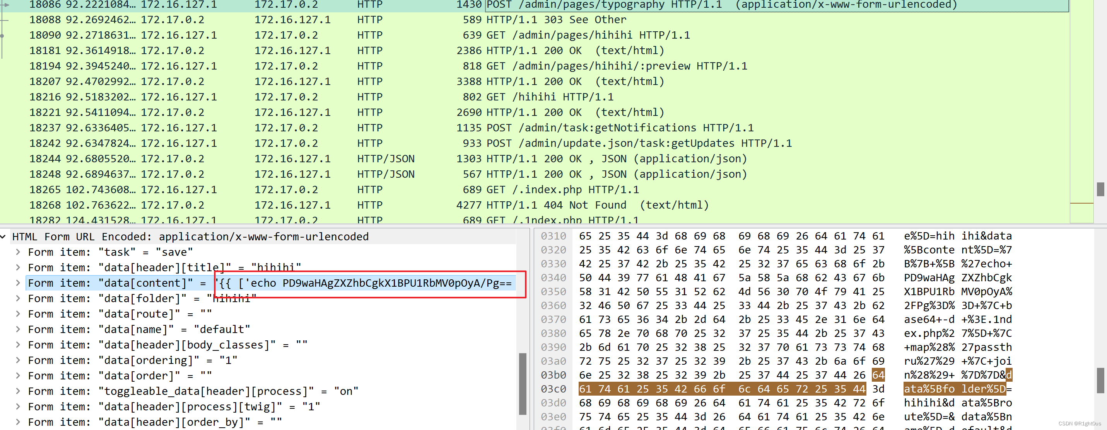Expand form item data[header][order_by]
Screen dimensions: 1107x430
18,422
